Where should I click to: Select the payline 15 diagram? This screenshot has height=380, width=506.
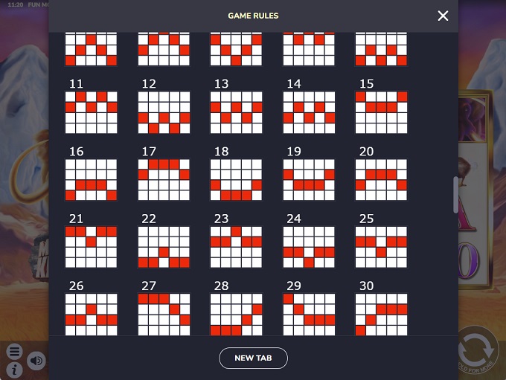(381, 112)
